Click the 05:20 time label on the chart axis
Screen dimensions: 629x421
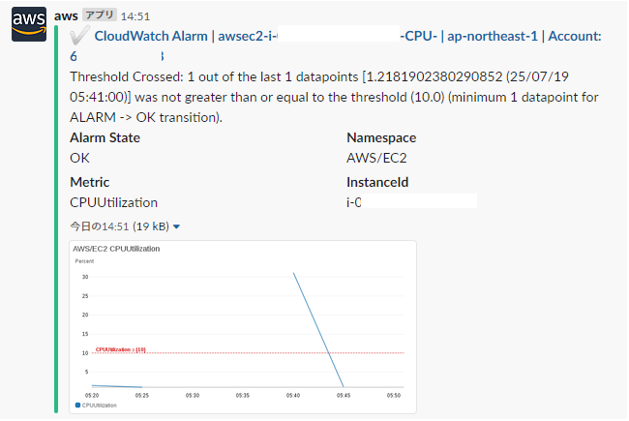point(92,395)
